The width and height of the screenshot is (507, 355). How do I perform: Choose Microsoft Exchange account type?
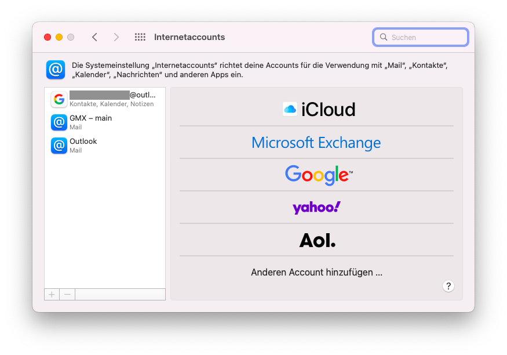click(316, 142)
